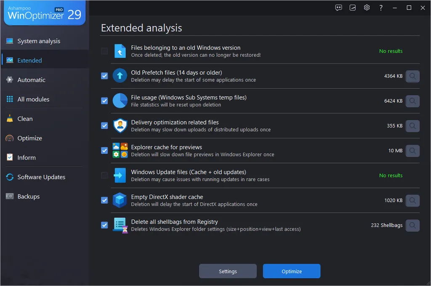Click the 355 KB size value
The height and width of the screenshot is (286, 431).
394,126
